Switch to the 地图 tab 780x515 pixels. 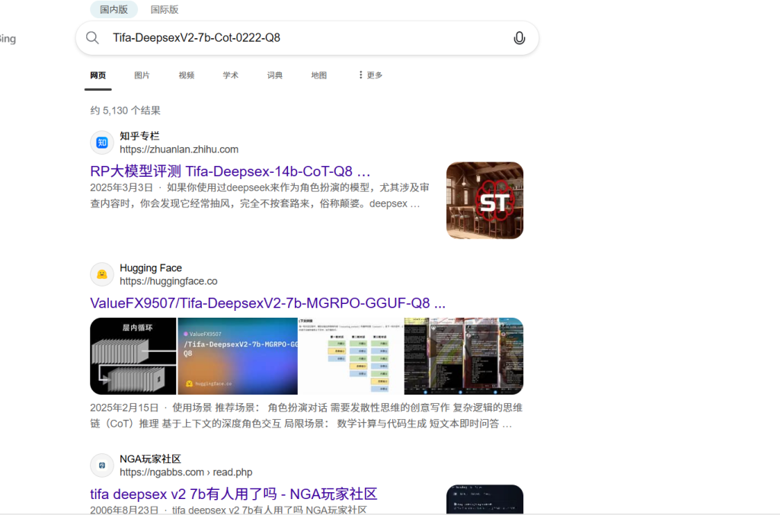pyautogui.click(x=319, y=75)
